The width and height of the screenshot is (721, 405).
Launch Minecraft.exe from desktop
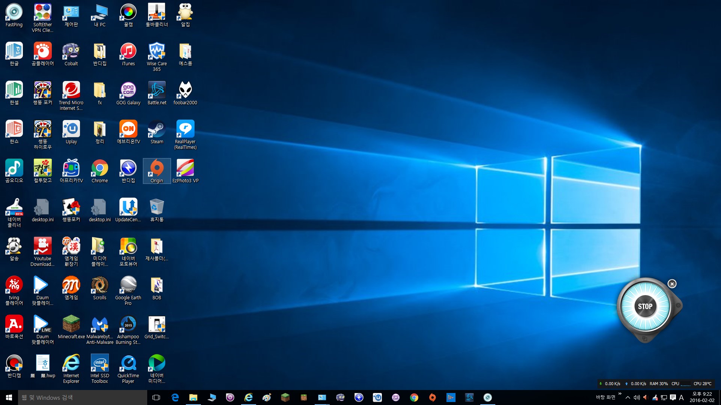71,327
